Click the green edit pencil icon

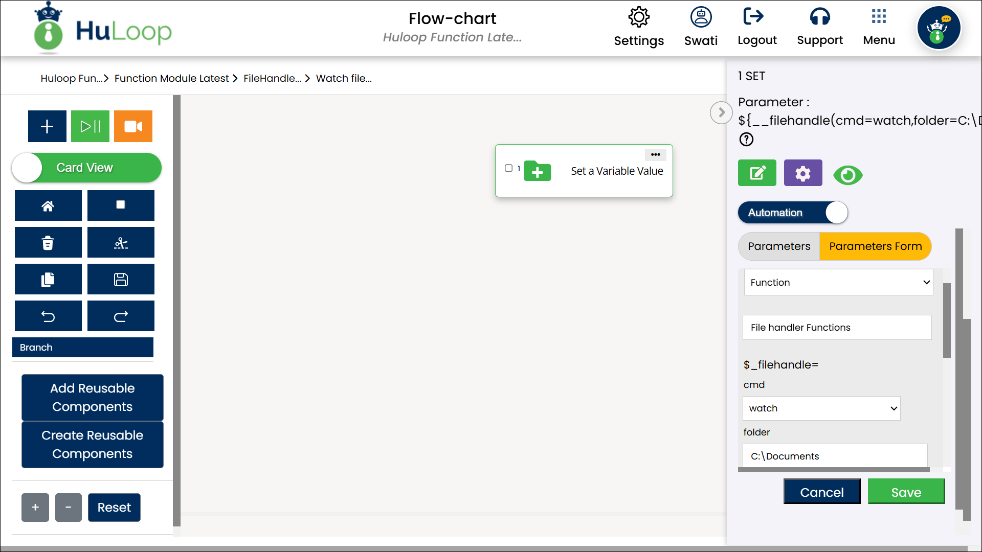click(757, 173)
